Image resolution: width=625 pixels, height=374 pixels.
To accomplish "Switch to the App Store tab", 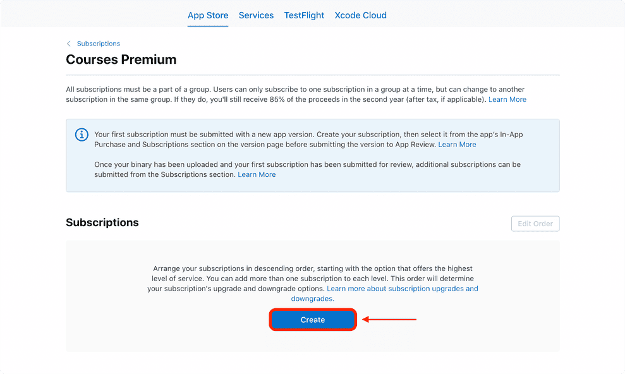I will tap(208, 15).
